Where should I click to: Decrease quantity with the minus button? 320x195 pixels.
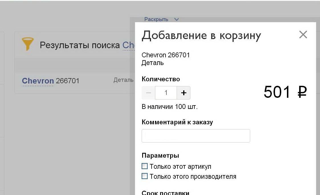[148, 93]
